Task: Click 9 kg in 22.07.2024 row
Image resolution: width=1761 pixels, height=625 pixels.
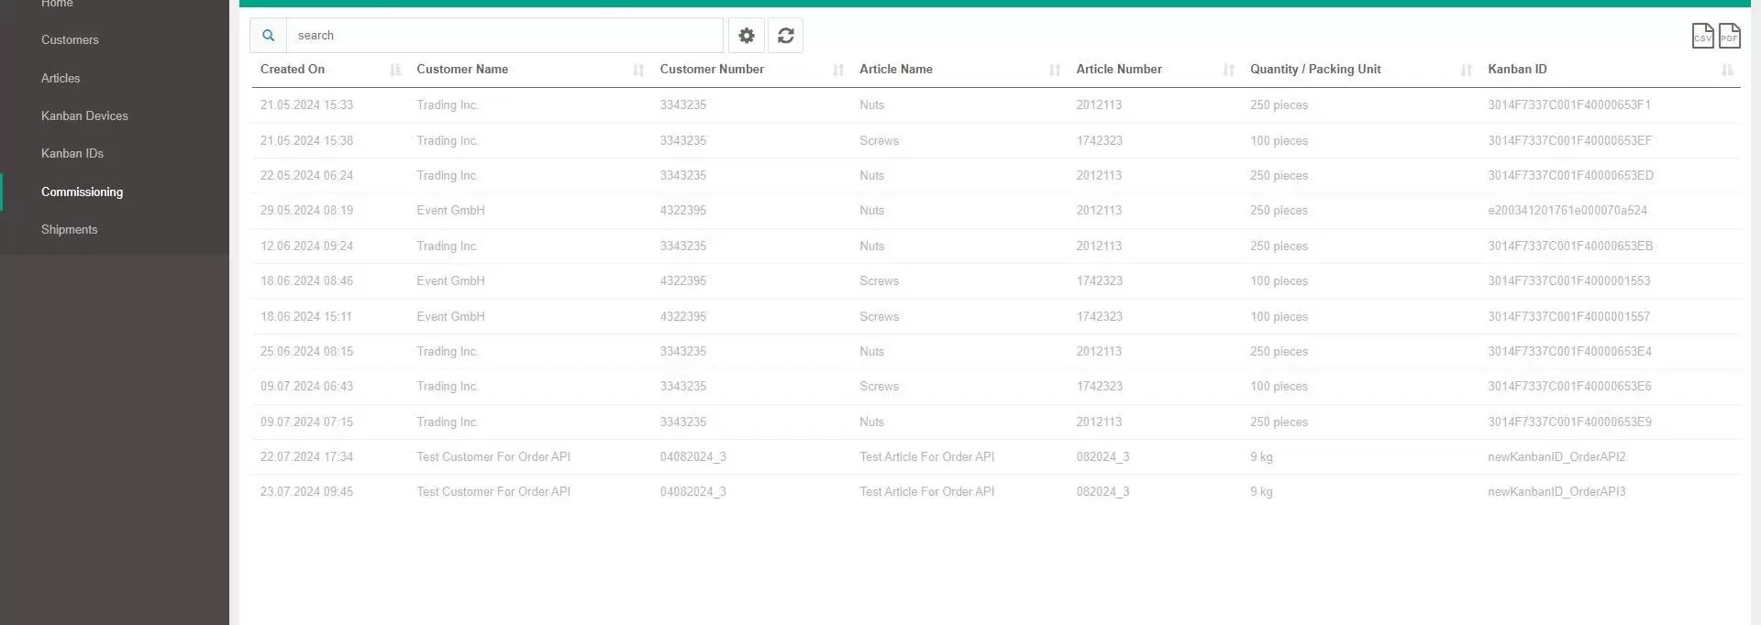Action: click(1261, 456)
